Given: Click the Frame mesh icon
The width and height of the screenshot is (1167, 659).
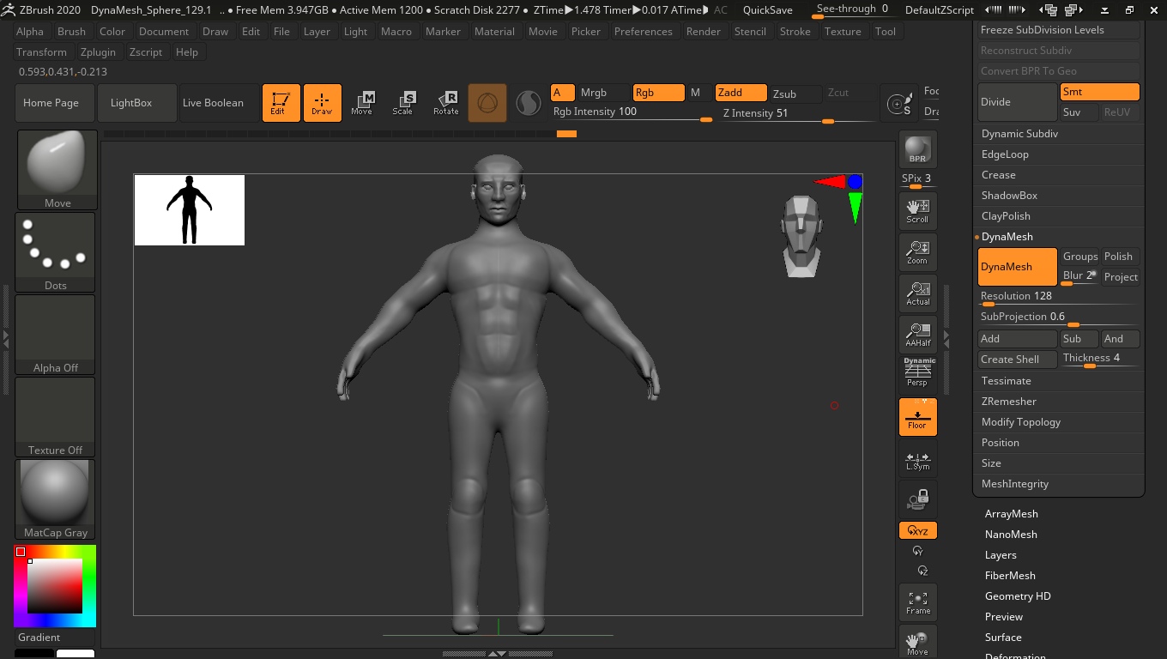Looking at the screenshot, I should pyautogui.click(x=917, y=602).
